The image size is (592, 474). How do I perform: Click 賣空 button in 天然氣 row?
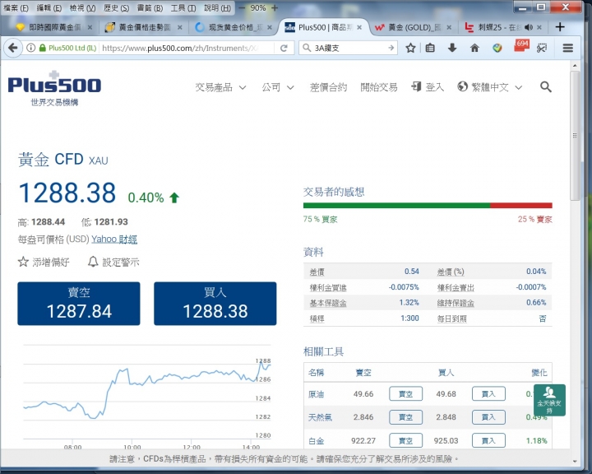pyautogui.click(x=405, y=417)
